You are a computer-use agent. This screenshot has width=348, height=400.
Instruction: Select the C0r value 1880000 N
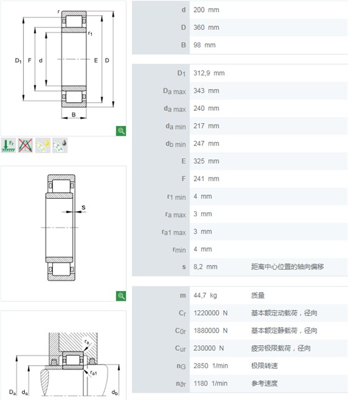[211, 331]
